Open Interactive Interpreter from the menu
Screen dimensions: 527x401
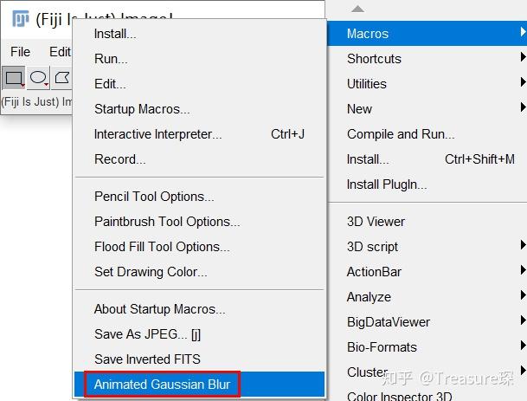157,133
